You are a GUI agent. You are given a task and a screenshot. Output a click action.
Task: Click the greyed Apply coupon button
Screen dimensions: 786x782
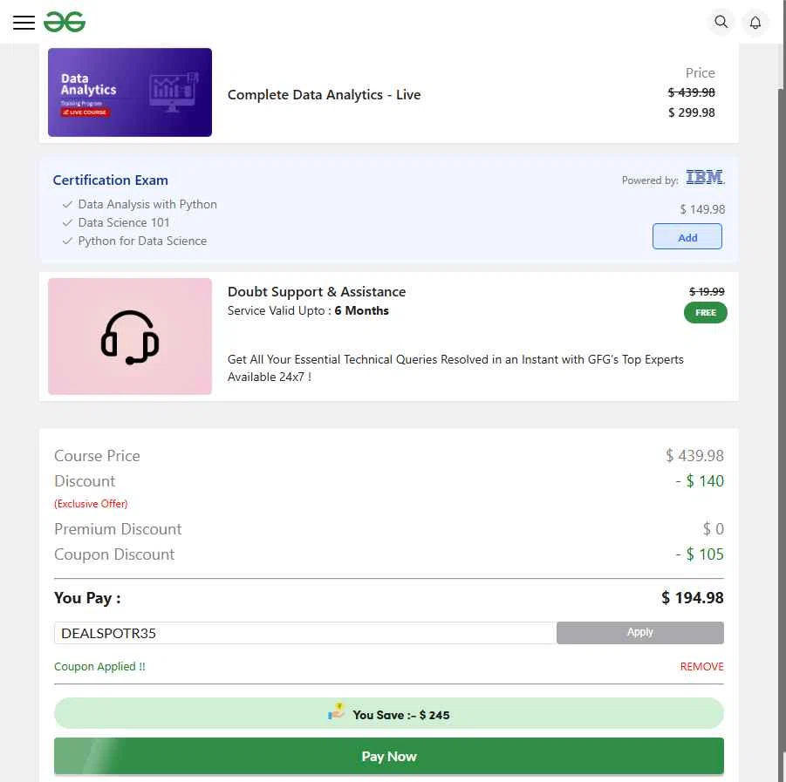[x=639, y=632]
